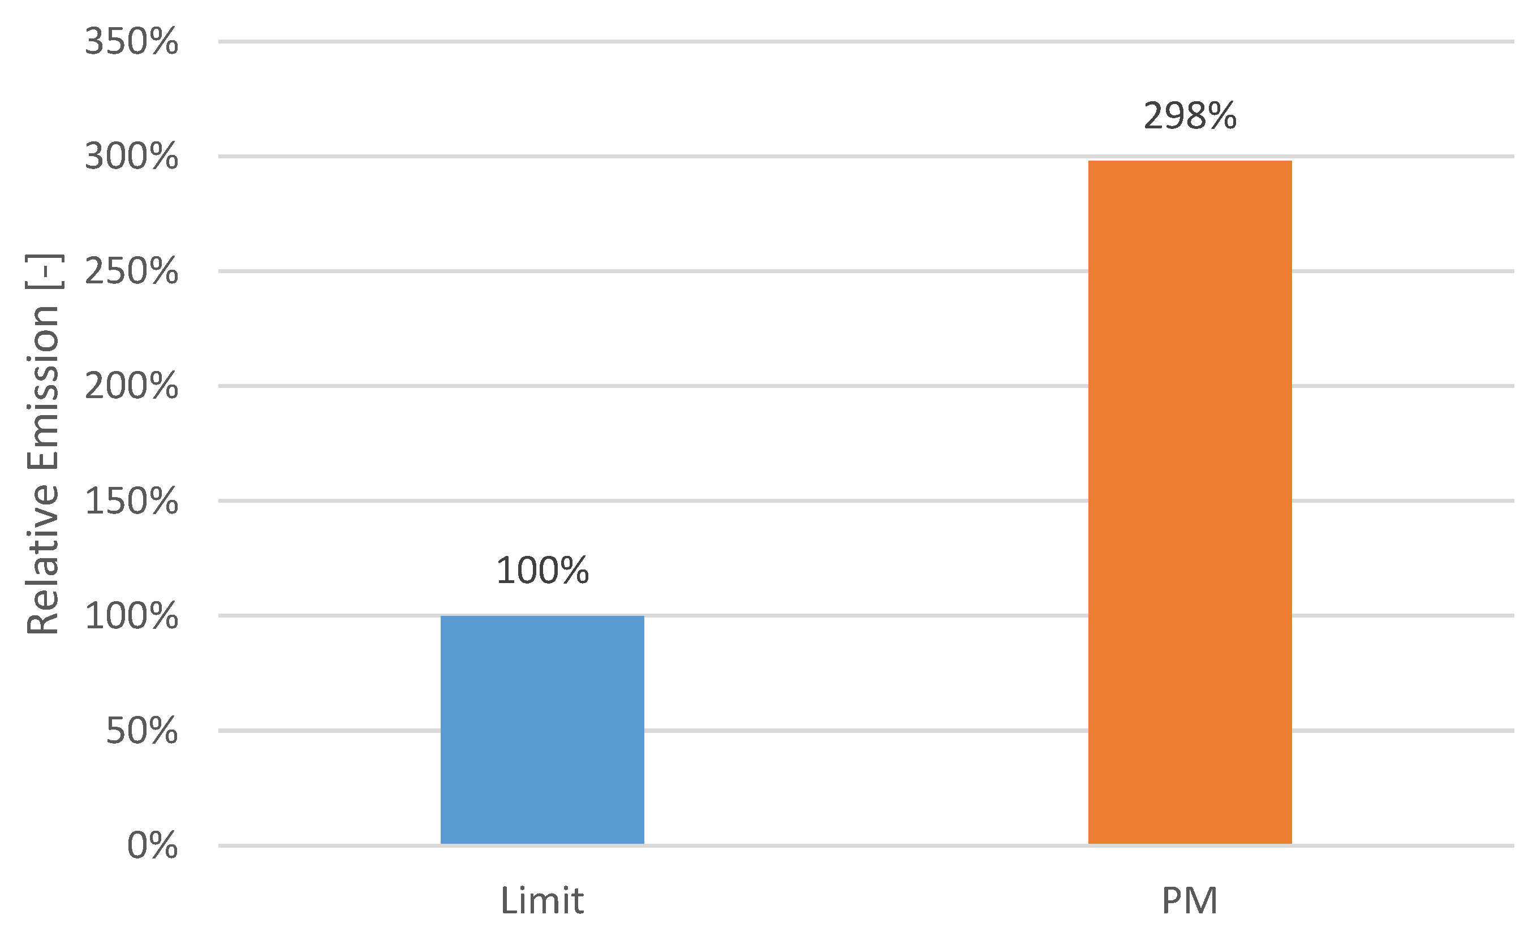This screenshot has width=1537, height=932.
Task: Click the 350% y-axis tick label
Action: (131, 42)
